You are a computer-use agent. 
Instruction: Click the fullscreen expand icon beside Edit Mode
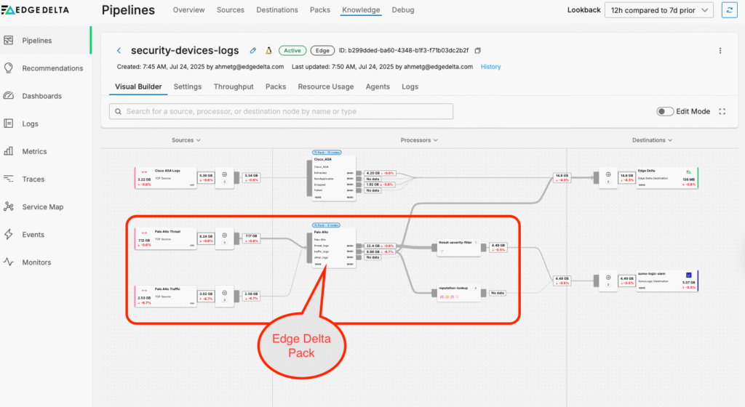click(x=722, y=111)
